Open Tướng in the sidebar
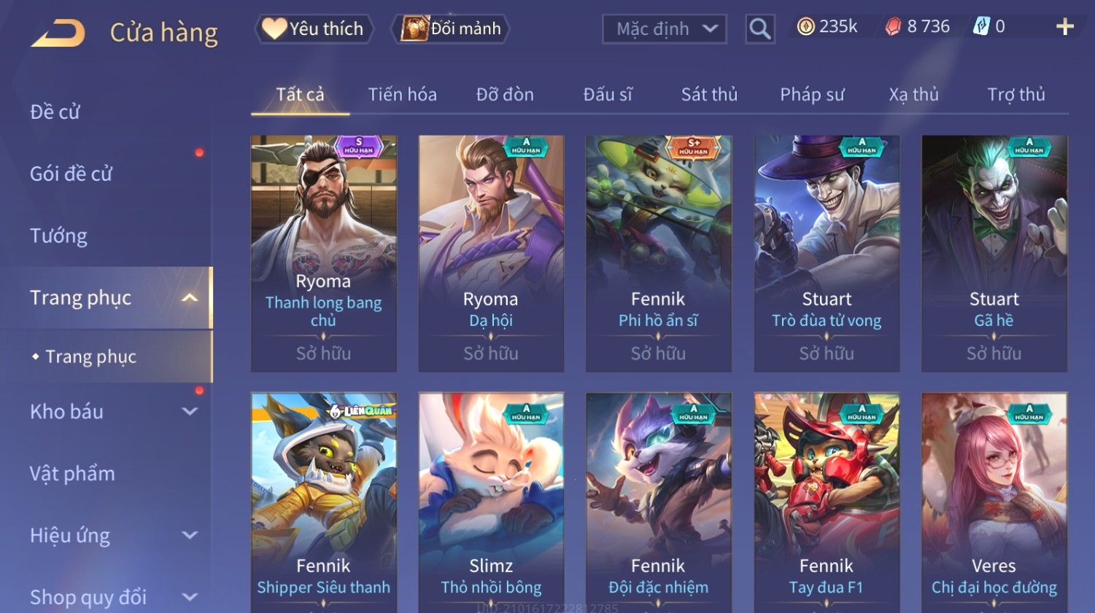 (x=58, y=235)
